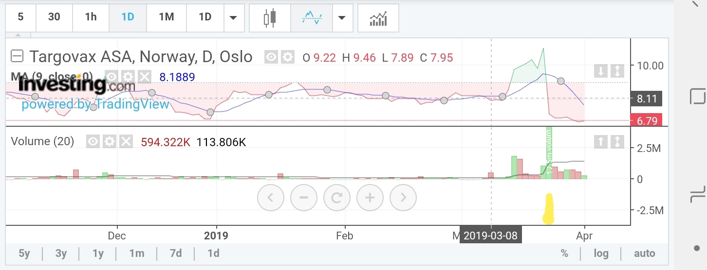Open the chart style dropdown arrow
Viewport: 707px width, 270px height.
pyautogui.click(x=342, y=18)
